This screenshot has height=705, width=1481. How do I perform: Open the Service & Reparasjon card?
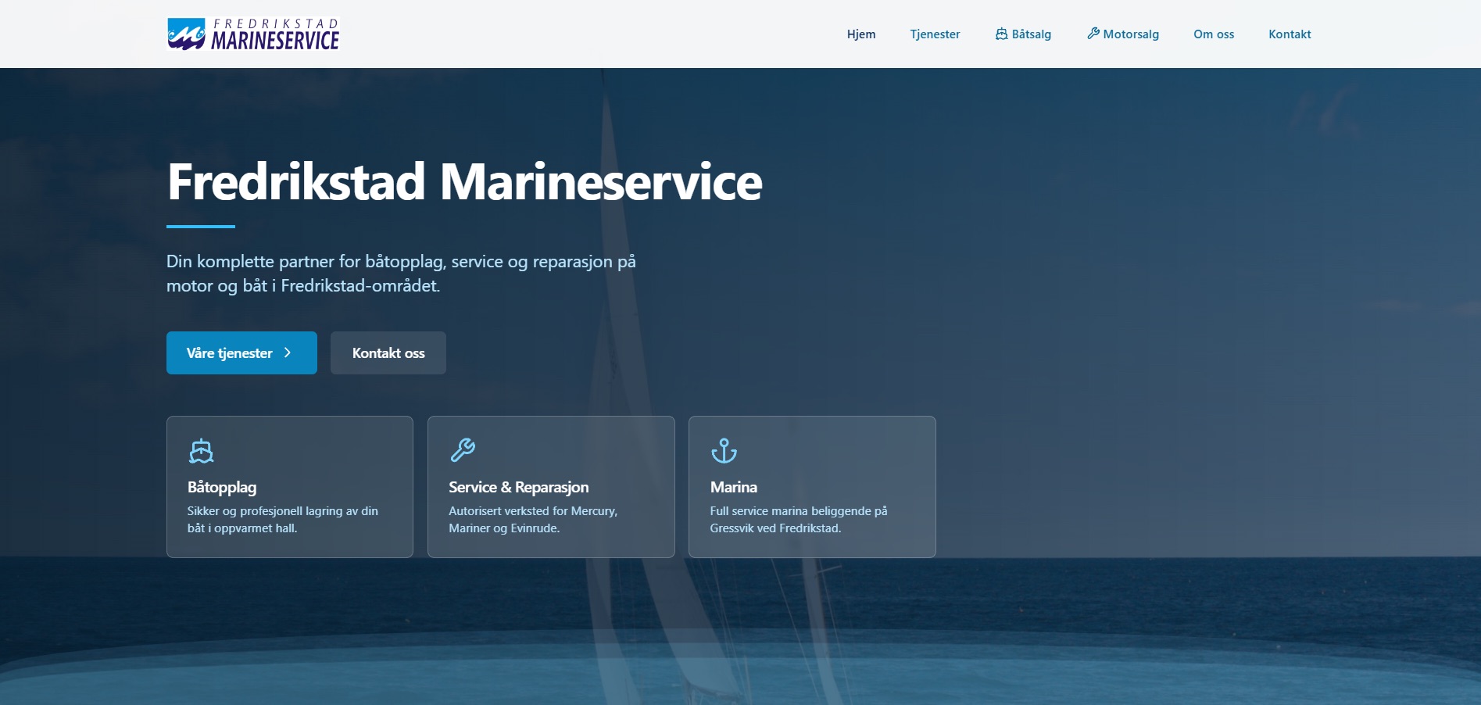point(550,487)
